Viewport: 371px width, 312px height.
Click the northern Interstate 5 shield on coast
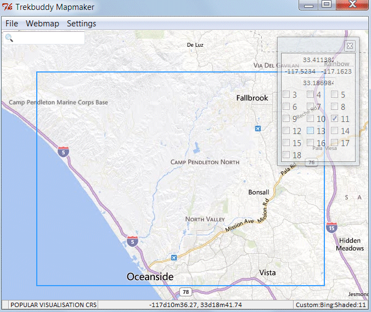[64, 151]
